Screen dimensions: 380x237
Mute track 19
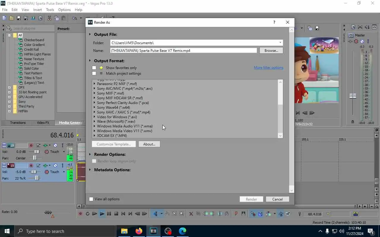click(55, 166)
